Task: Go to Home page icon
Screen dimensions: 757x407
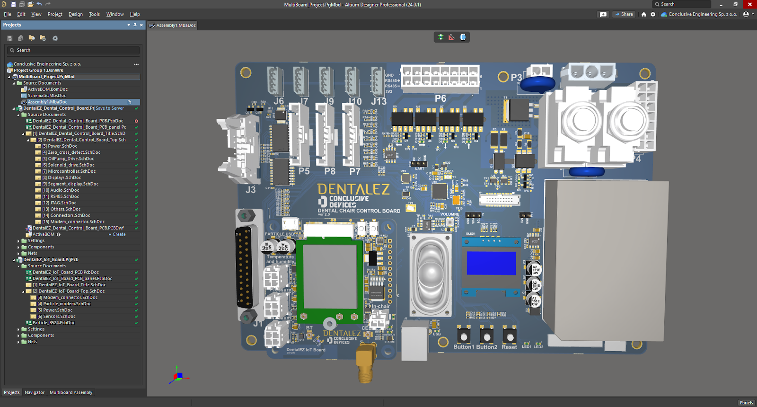Action: click(x=643, y=14)
